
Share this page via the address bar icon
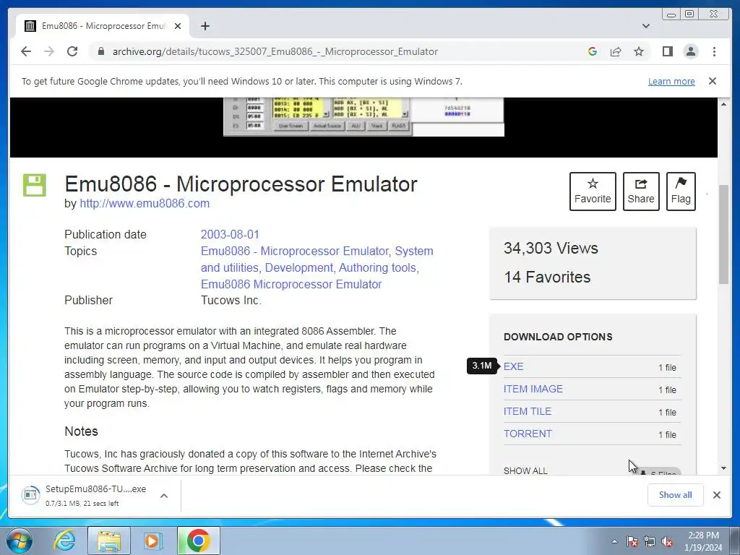point(616,51)
